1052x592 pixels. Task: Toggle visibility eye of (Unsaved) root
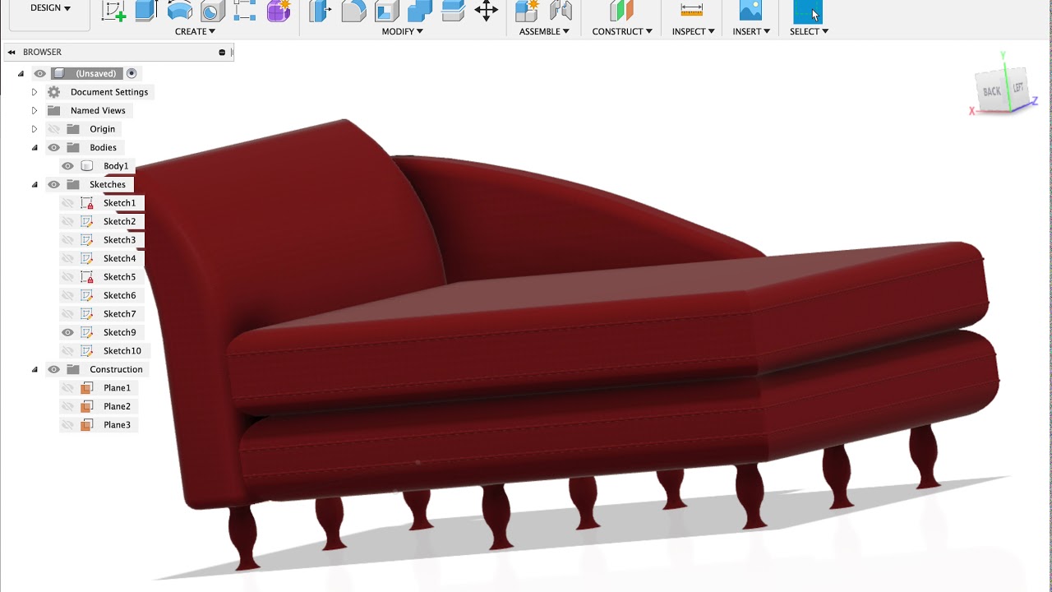tap(40, 73)
